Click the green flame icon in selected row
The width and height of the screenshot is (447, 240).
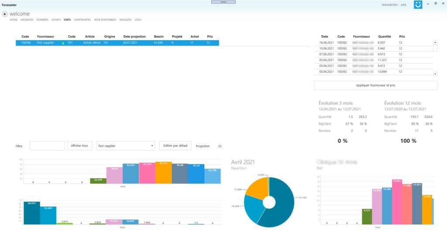(63, 43)
